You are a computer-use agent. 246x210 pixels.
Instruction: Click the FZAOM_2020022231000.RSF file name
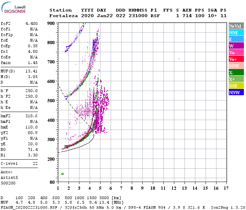[x=29, y=207]
